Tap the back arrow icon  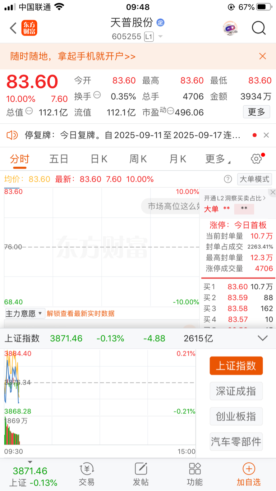pos(13,28)
